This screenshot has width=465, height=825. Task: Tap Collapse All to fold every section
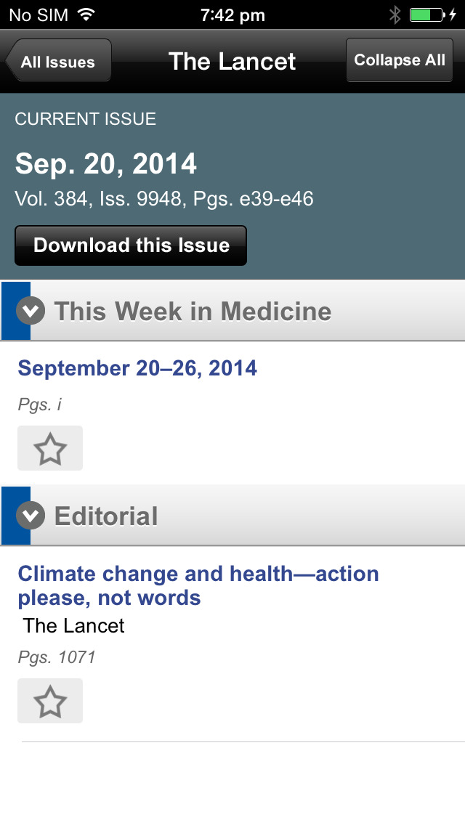coord(400,60)
